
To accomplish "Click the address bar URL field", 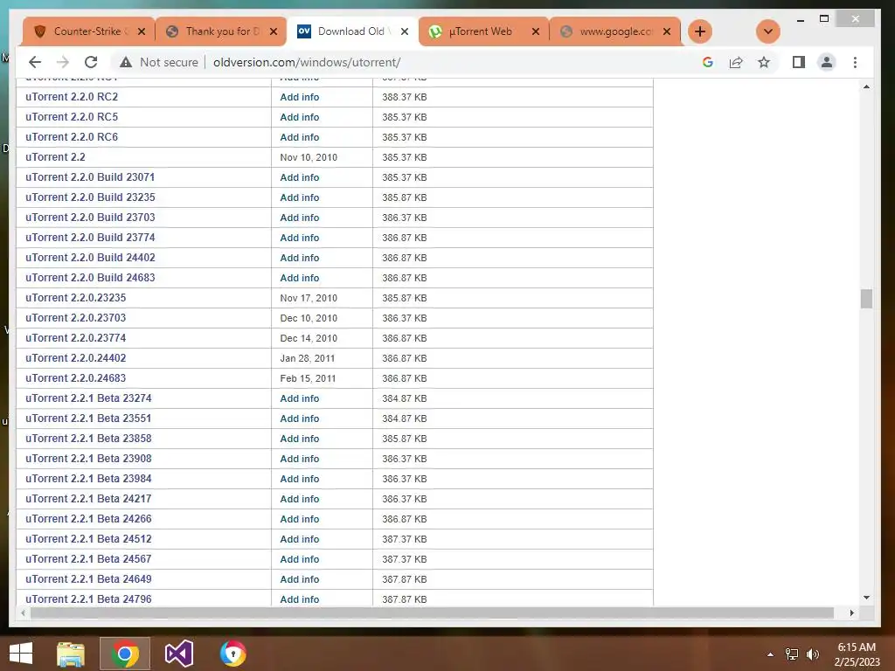I will point(445,62).
